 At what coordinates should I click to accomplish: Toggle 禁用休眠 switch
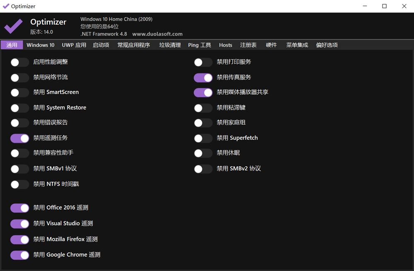coord(203,153)
